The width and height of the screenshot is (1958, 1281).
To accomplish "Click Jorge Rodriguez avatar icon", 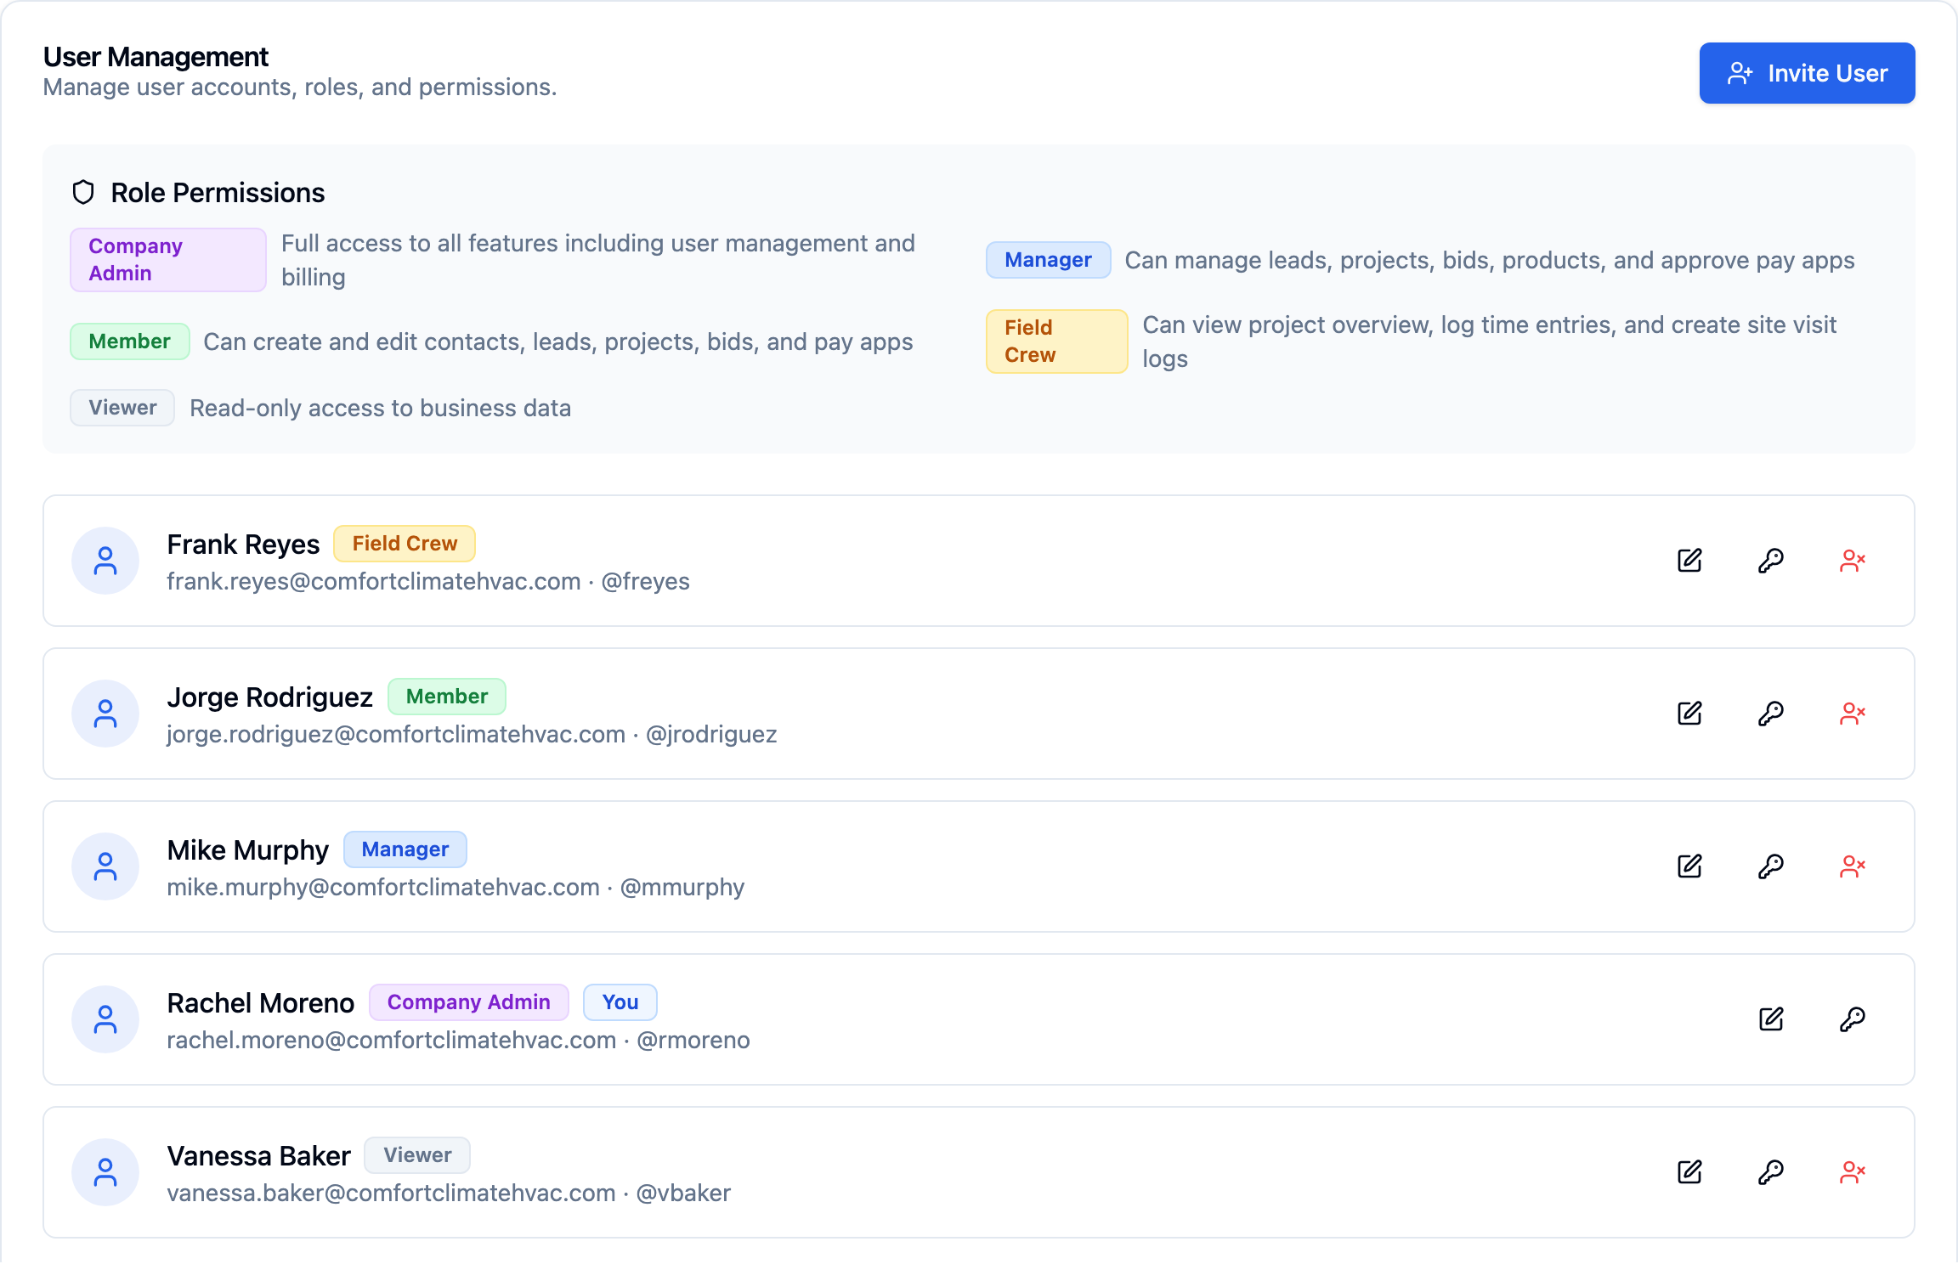I will 105,714.
